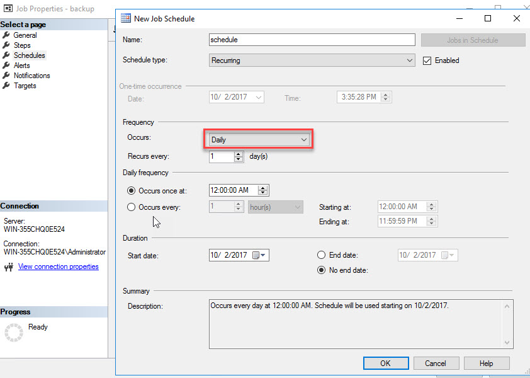Click the wrench icon beside Steps

6,45
